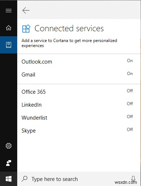Select the Notebook icon in sidebar

pos(9,45)
